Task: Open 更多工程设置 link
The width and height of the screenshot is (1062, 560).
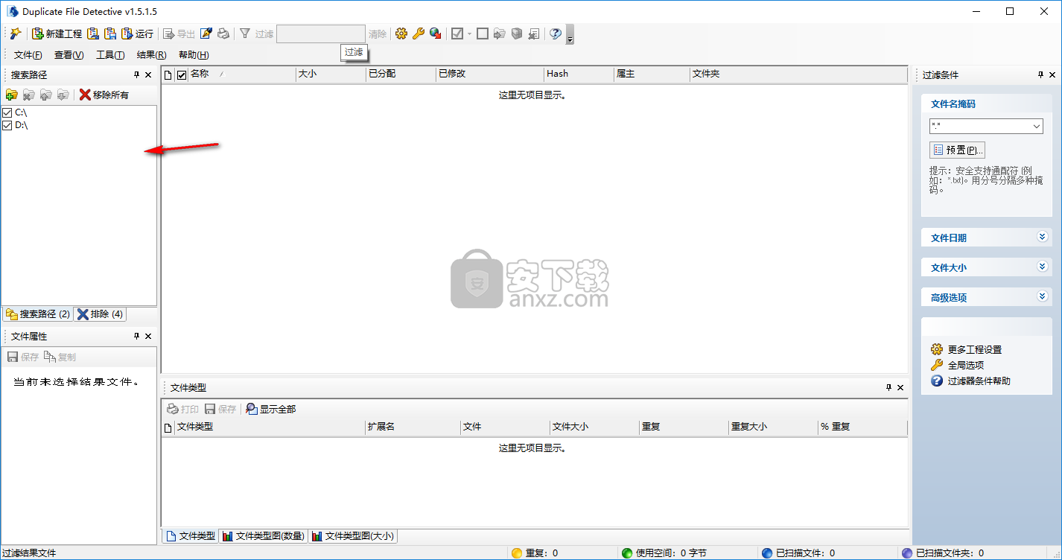Action: click(x=974, y=349)
